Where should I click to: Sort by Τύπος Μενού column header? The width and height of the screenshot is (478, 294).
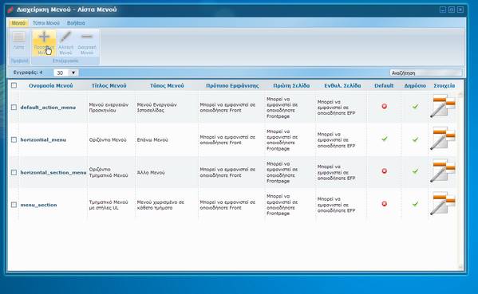167,85
